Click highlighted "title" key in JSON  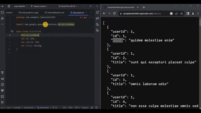point(118,40)
